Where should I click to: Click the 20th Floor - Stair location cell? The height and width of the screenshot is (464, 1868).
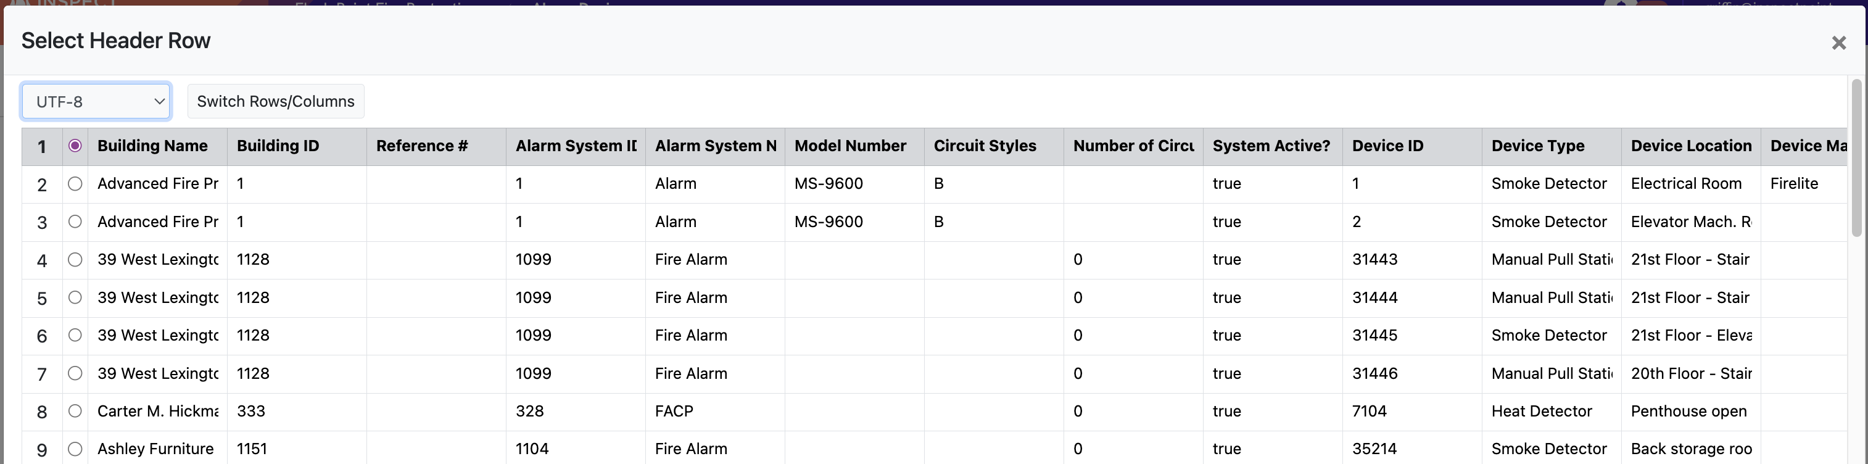[x=1691, y=373]
